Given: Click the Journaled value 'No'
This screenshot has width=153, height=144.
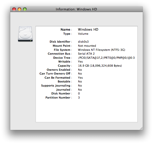Looking at the screenshot, I should pos(80,90).
